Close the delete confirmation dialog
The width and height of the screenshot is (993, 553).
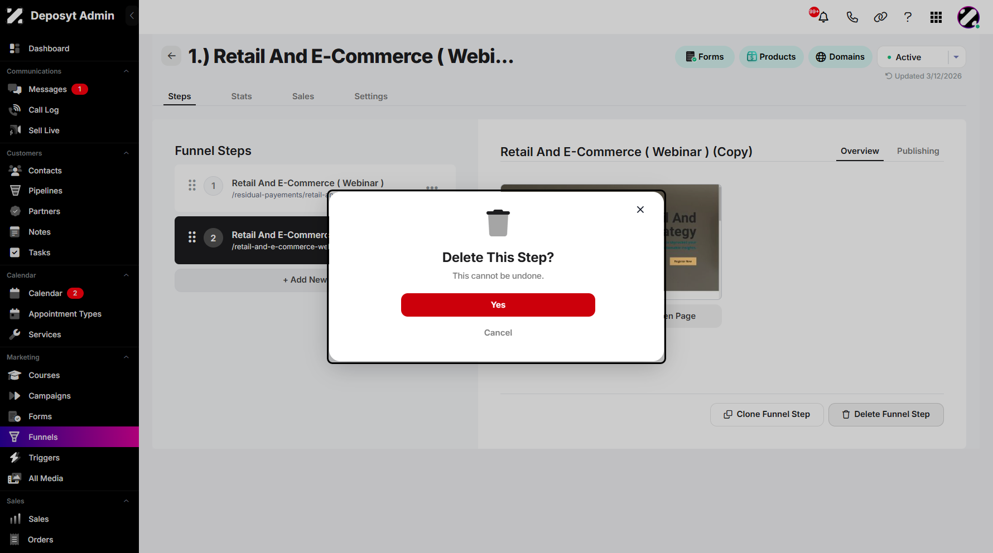tap(640, 210)
